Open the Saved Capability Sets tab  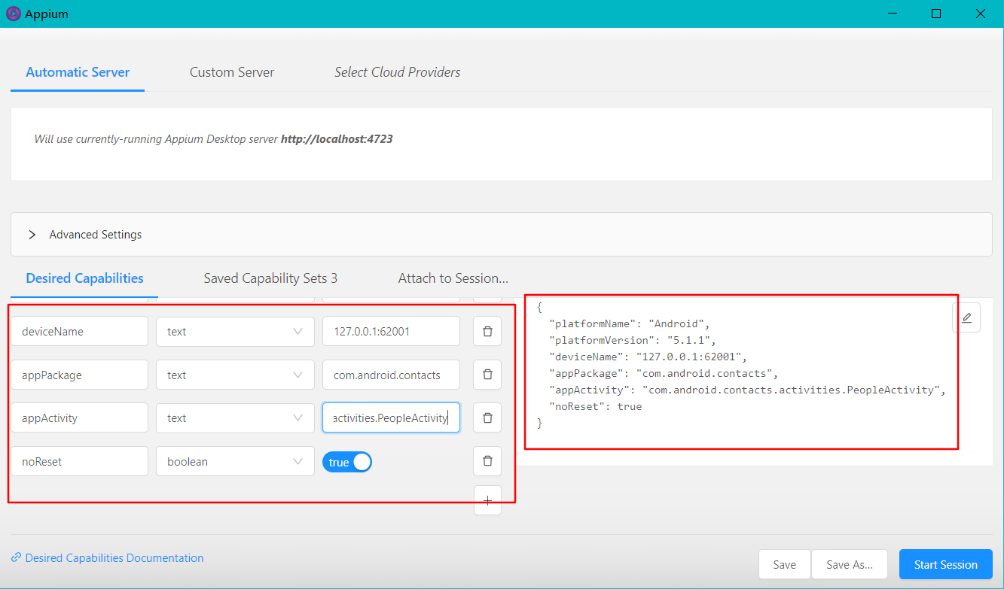270,278
